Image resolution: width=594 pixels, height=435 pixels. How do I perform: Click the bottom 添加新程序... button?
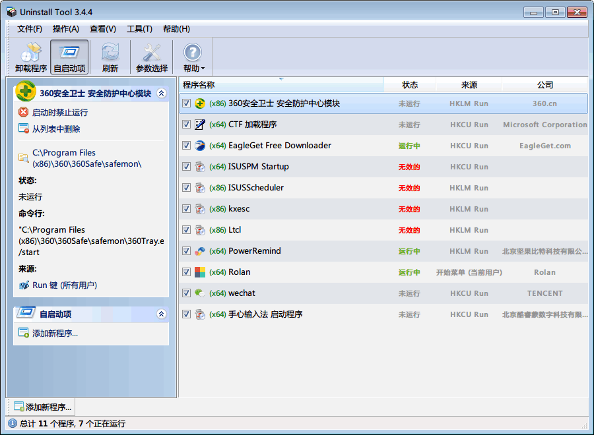pos(42,407)
